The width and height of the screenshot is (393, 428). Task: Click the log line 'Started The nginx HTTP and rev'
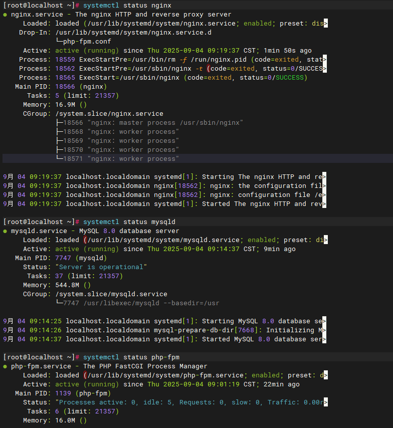coord(164,203)
